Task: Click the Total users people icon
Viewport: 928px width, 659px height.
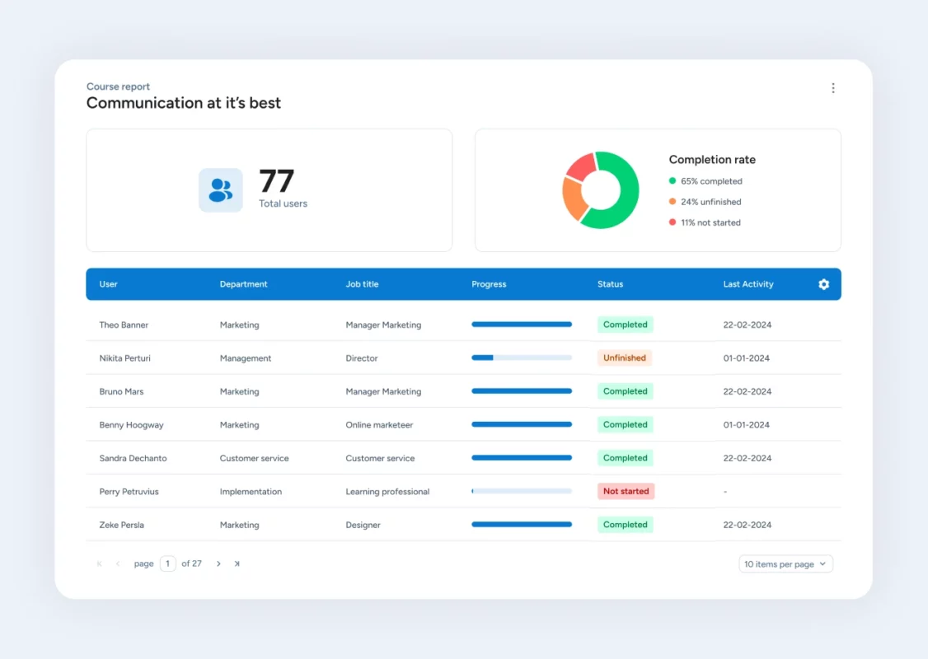Action: pos(221,190)
